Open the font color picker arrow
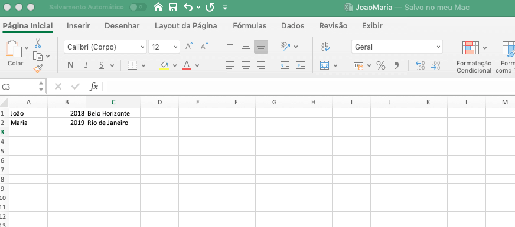 pyautogui.click(x=197, y=65)
